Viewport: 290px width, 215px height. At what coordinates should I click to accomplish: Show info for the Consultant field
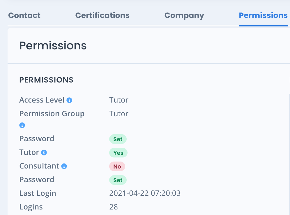[64, 166]
